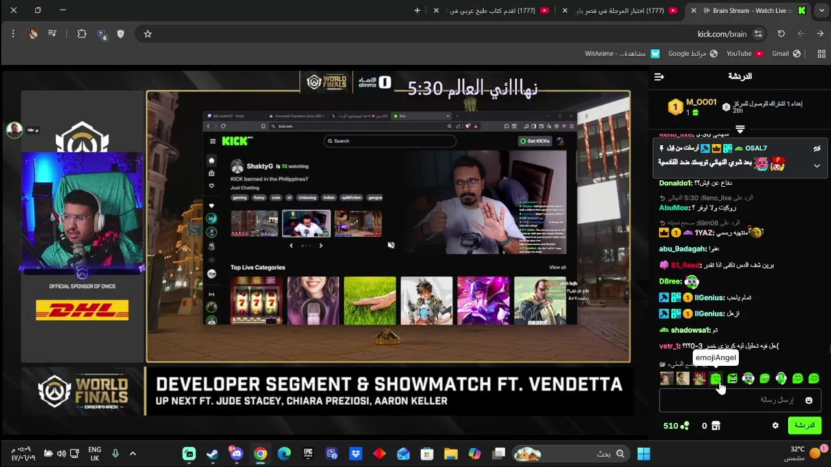This screenshot has height=467, width=831.
Task: Open the WitAnime bookmark
Action: click(621, 53)
